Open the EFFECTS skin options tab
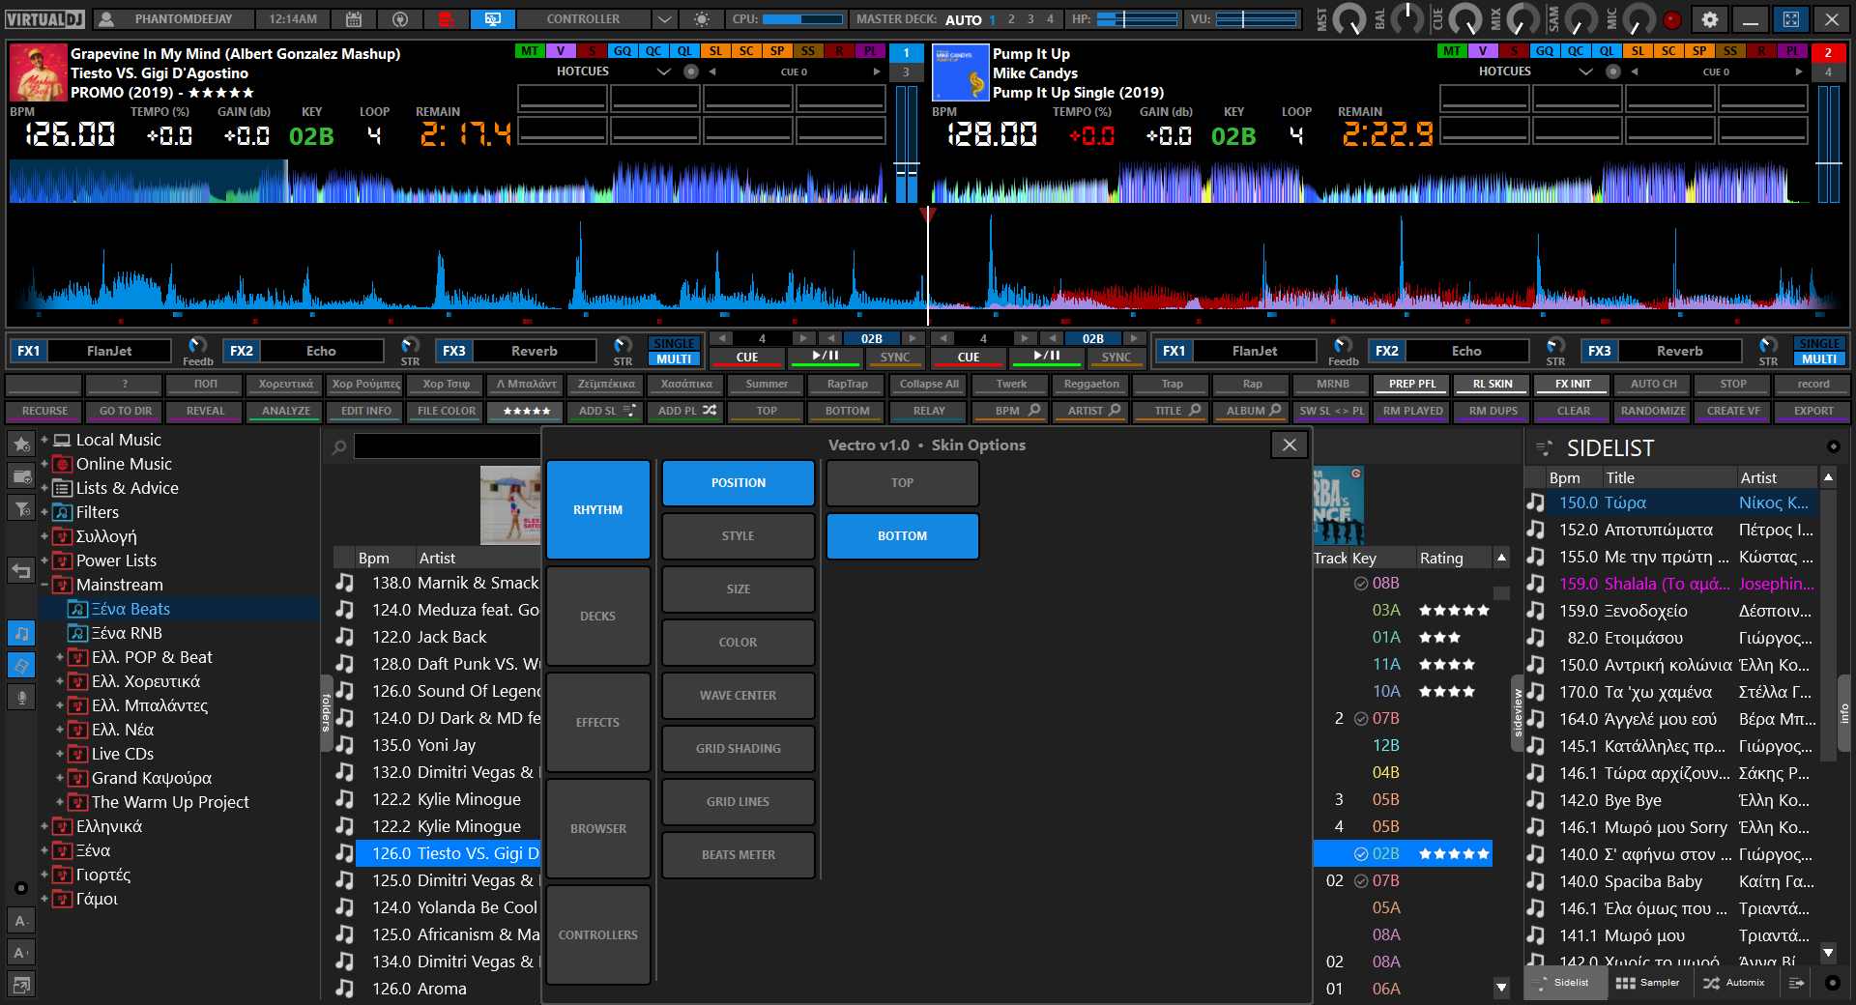The height and width of the screenshot is (1005, 1856). [598, 722]
